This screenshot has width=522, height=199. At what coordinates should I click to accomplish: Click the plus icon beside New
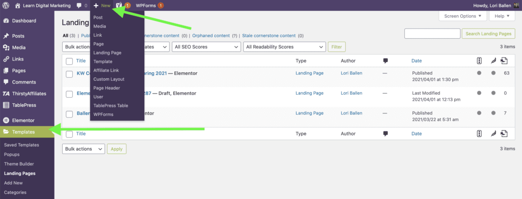[96, 5]
